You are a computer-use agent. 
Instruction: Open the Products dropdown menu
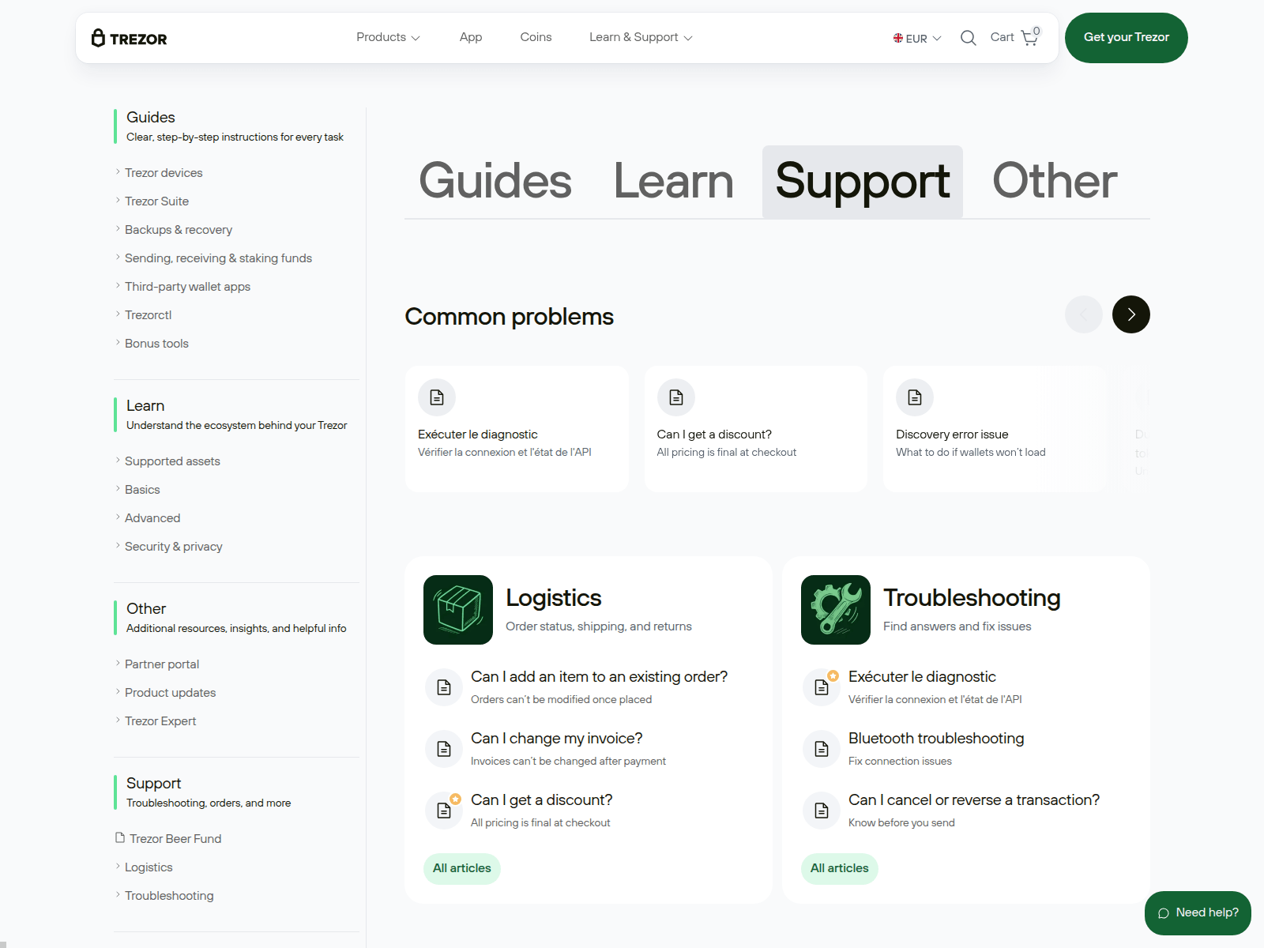pyautogui.click(x=388, y=37)
